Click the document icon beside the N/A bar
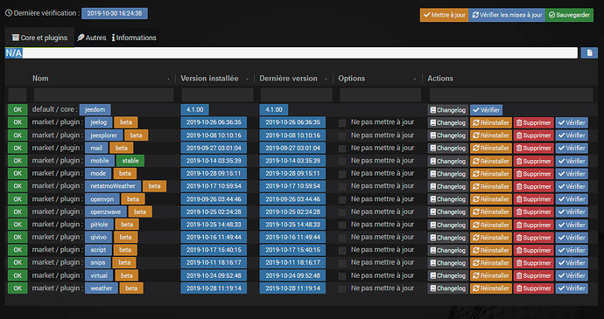 click(x=589, y=52)
